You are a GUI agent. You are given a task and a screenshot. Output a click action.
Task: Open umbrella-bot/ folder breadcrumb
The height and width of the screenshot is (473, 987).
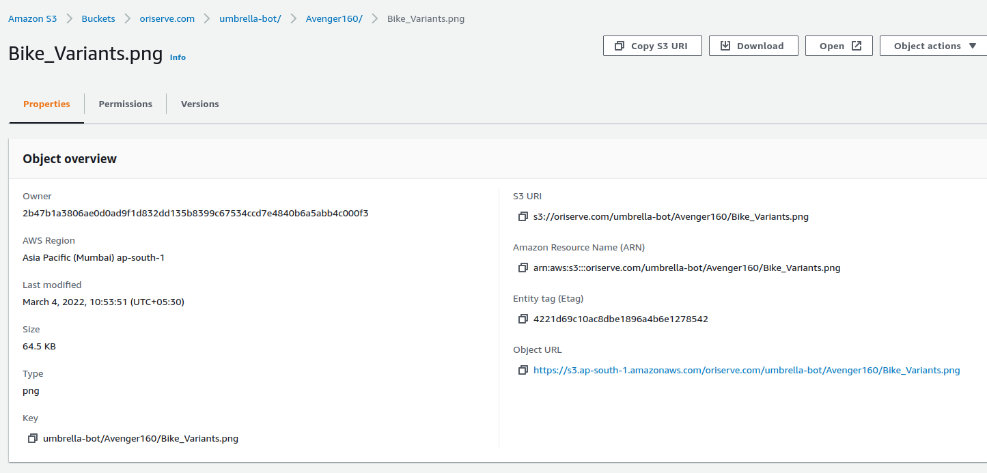(250, 18)
